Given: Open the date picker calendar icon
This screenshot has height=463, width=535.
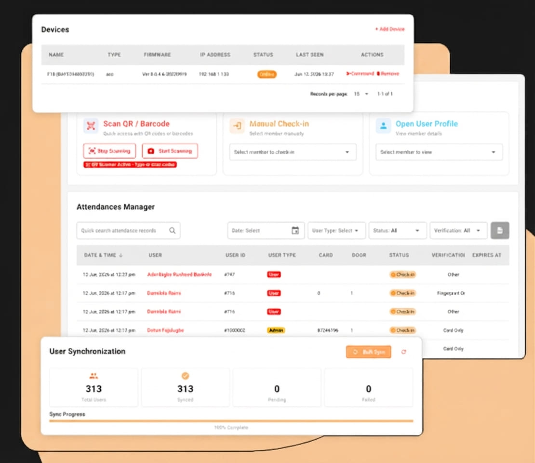Looking at the screenshot, I should click(295, 231).
